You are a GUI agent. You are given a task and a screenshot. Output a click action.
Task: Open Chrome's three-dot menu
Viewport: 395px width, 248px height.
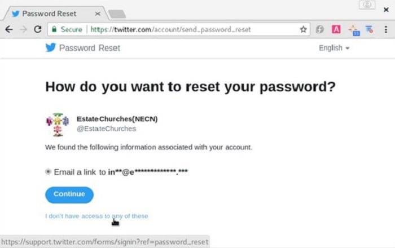(x=385, y=29)
